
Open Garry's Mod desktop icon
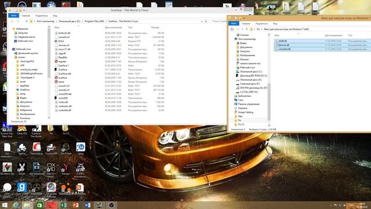[x=22, y=189]
